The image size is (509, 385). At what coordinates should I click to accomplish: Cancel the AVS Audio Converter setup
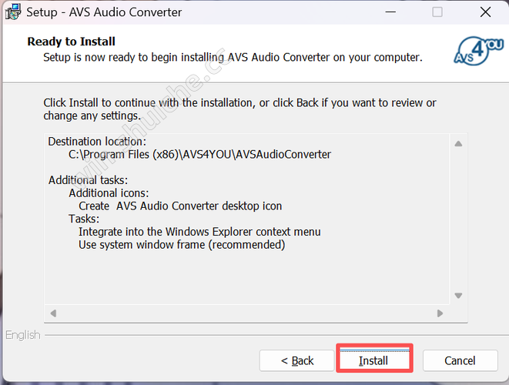coord(460,360)
